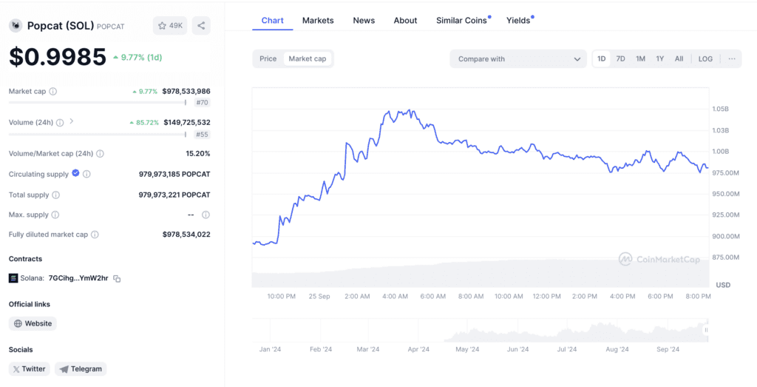
Task: Open Market cap info tooltip icon
Action: pos(53,91)
